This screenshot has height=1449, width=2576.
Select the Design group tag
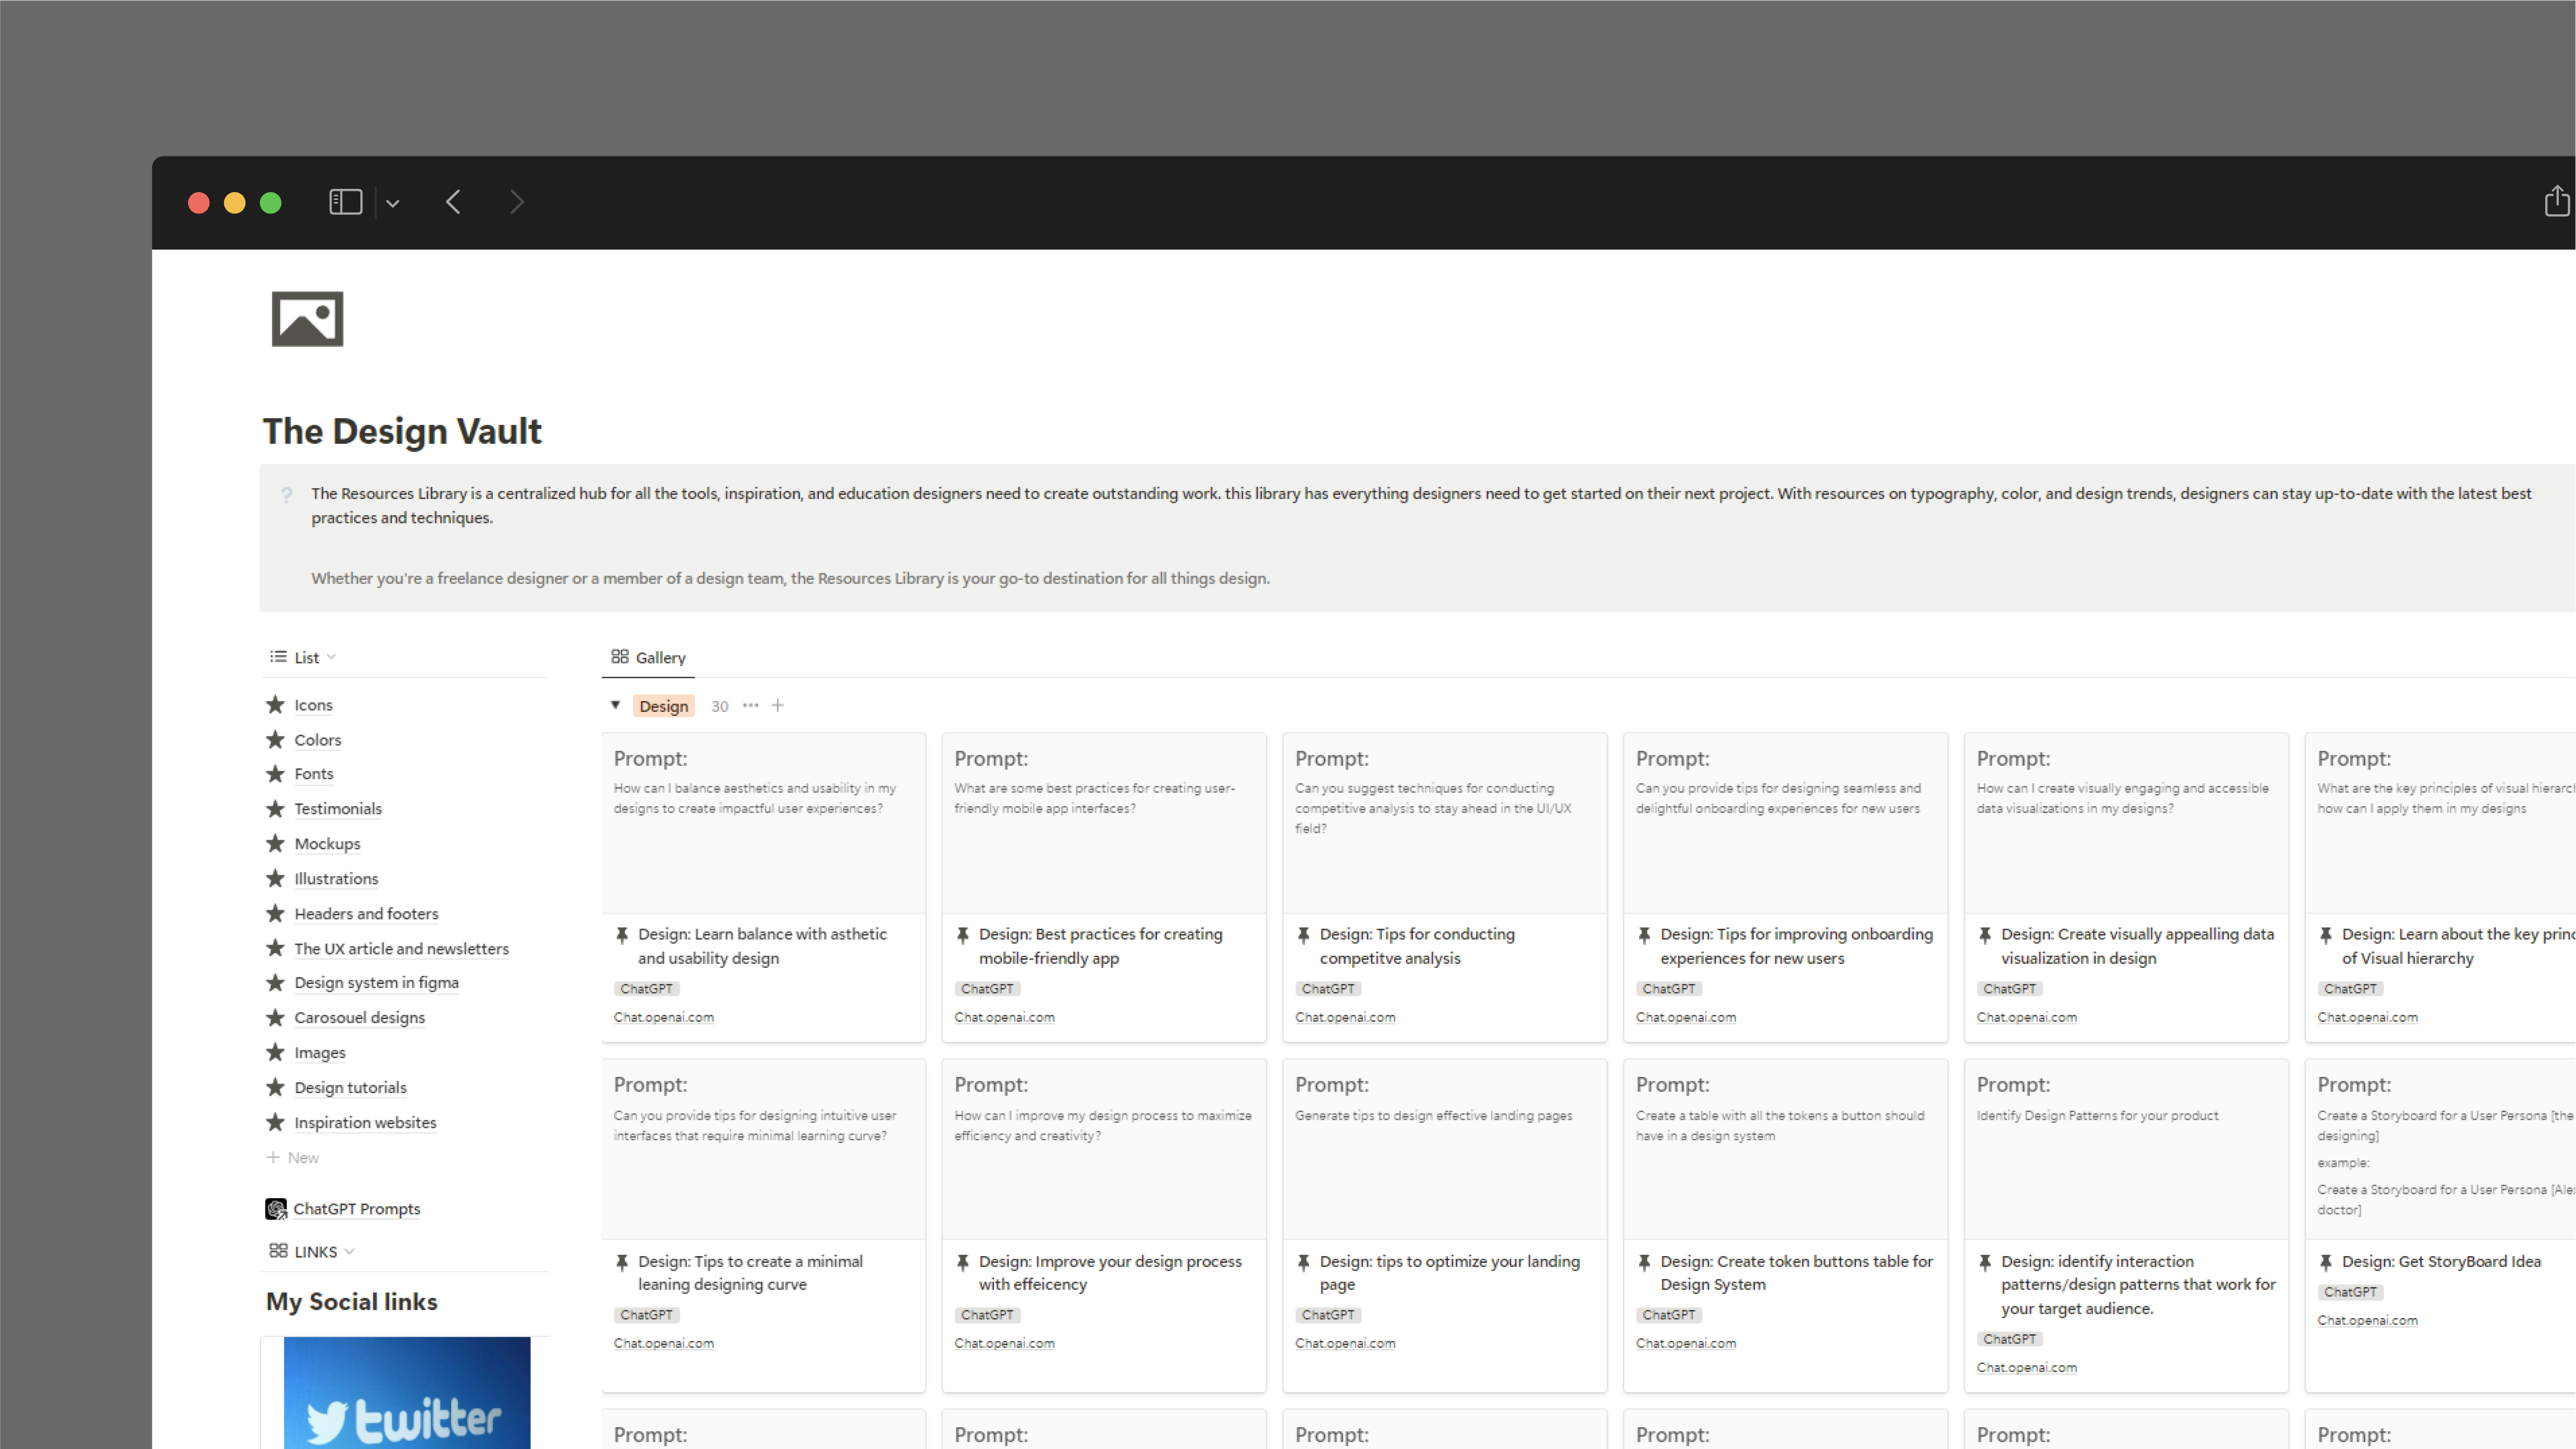click(x=663, y=706)
